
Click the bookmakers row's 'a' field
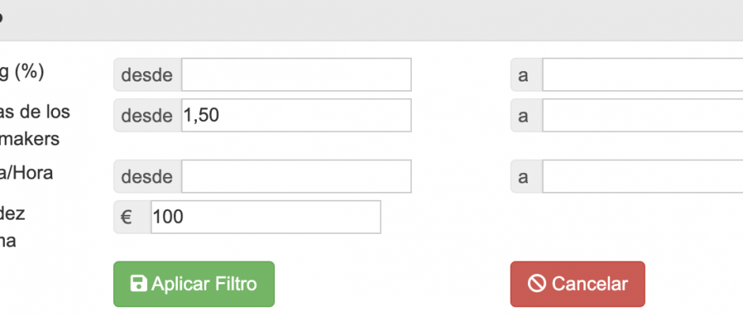(643, 115)
